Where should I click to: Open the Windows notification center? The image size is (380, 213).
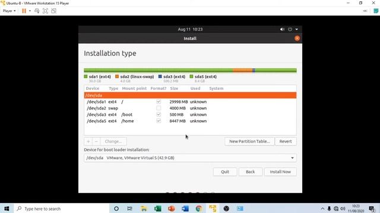[x=372, y=209]
